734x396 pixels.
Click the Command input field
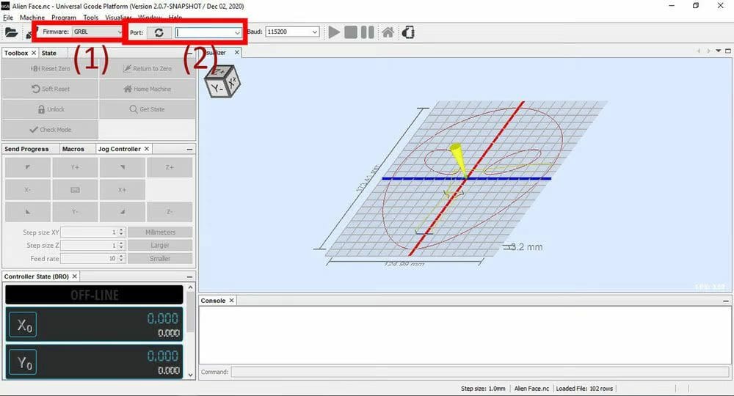[x=479, y=372]
